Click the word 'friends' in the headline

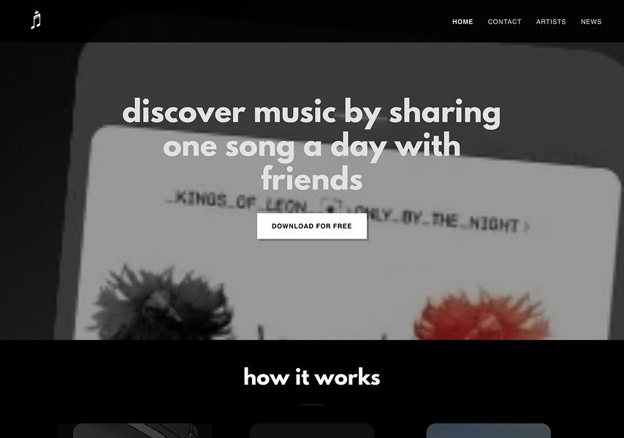(311, 179)
